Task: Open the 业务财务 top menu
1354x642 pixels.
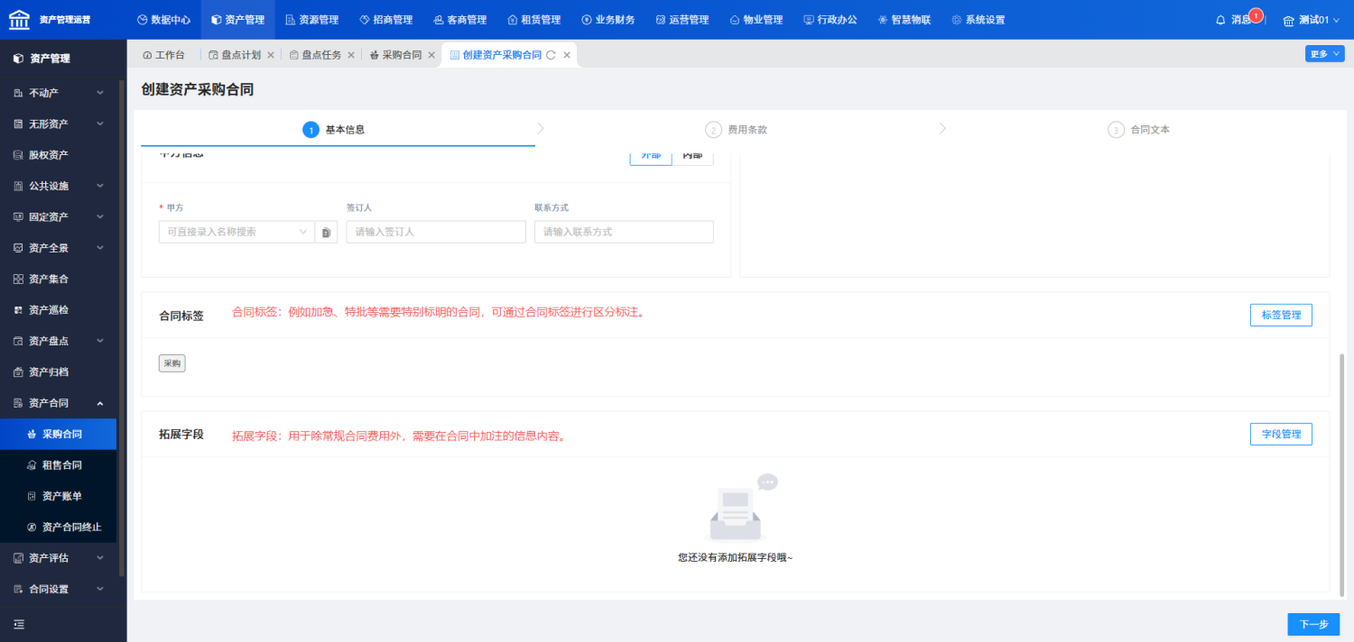Action: click(x=607, y=20)
